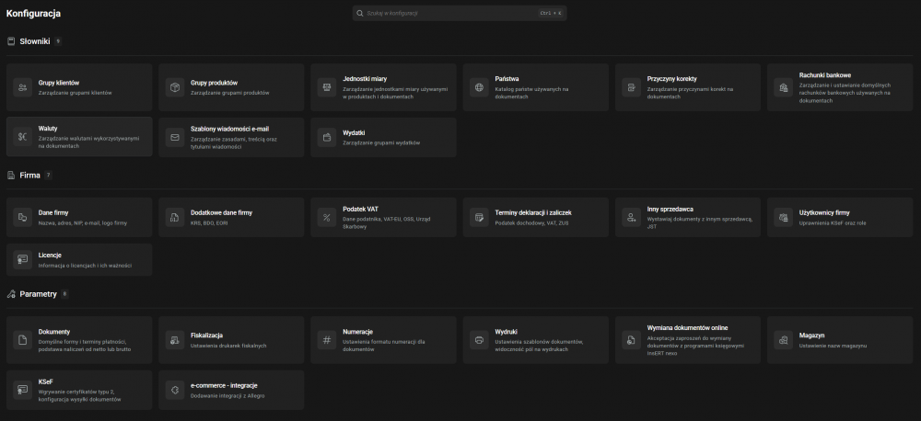Click the Słowniki count badge
The height and width of the screenshot is (421, 921).
pyautogui.click(x=58, y=41)
